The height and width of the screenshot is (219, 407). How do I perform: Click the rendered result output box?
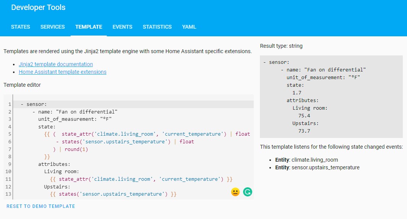point(331,96)
